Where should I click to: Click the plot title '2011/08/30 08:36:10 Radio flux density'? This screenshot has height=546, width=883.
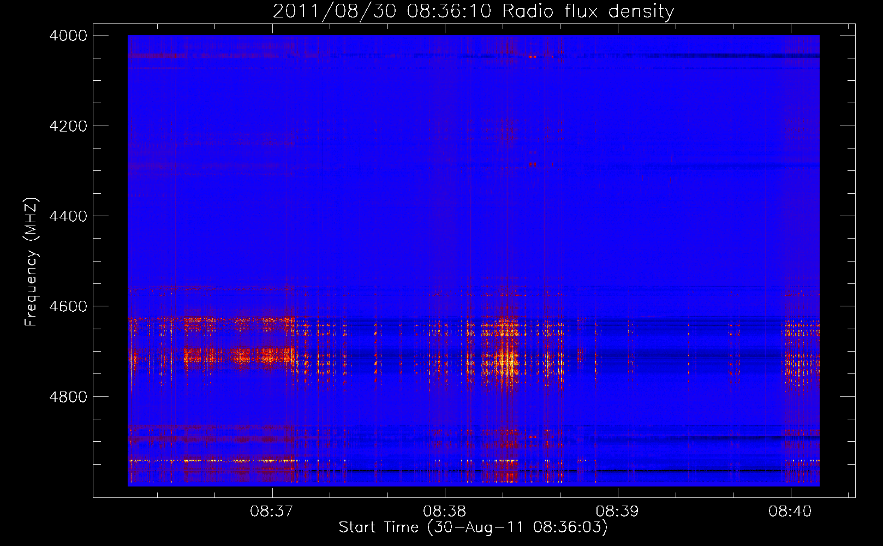point(473,11)
